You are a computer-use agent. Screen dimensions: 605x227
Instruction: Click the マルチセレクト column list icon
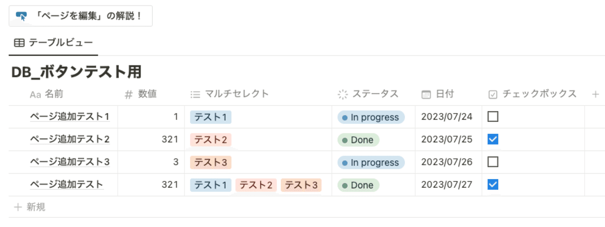tap(195, 94)
